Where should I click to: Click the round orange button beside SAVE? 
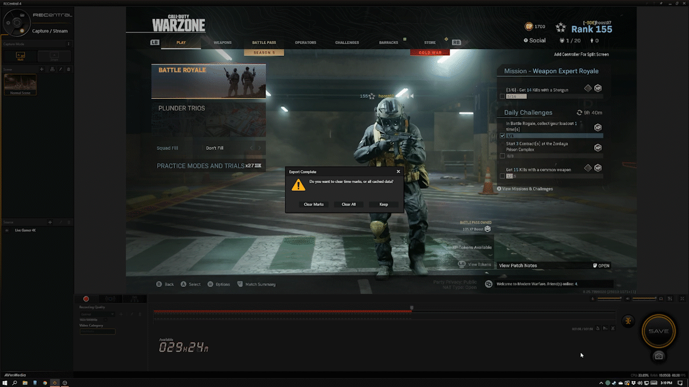click(628, 321)
